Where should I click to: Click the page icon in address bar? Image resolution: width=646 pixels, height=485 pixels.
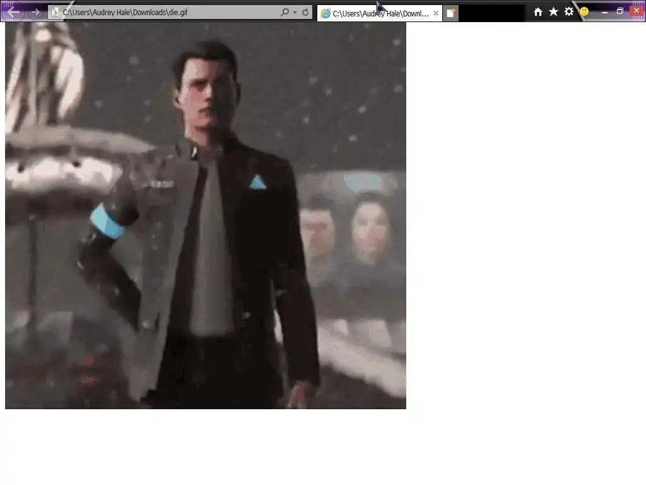55,13
